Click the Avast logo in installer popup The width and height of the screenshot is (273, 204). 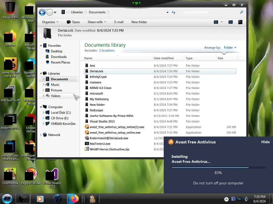[171, 142]
